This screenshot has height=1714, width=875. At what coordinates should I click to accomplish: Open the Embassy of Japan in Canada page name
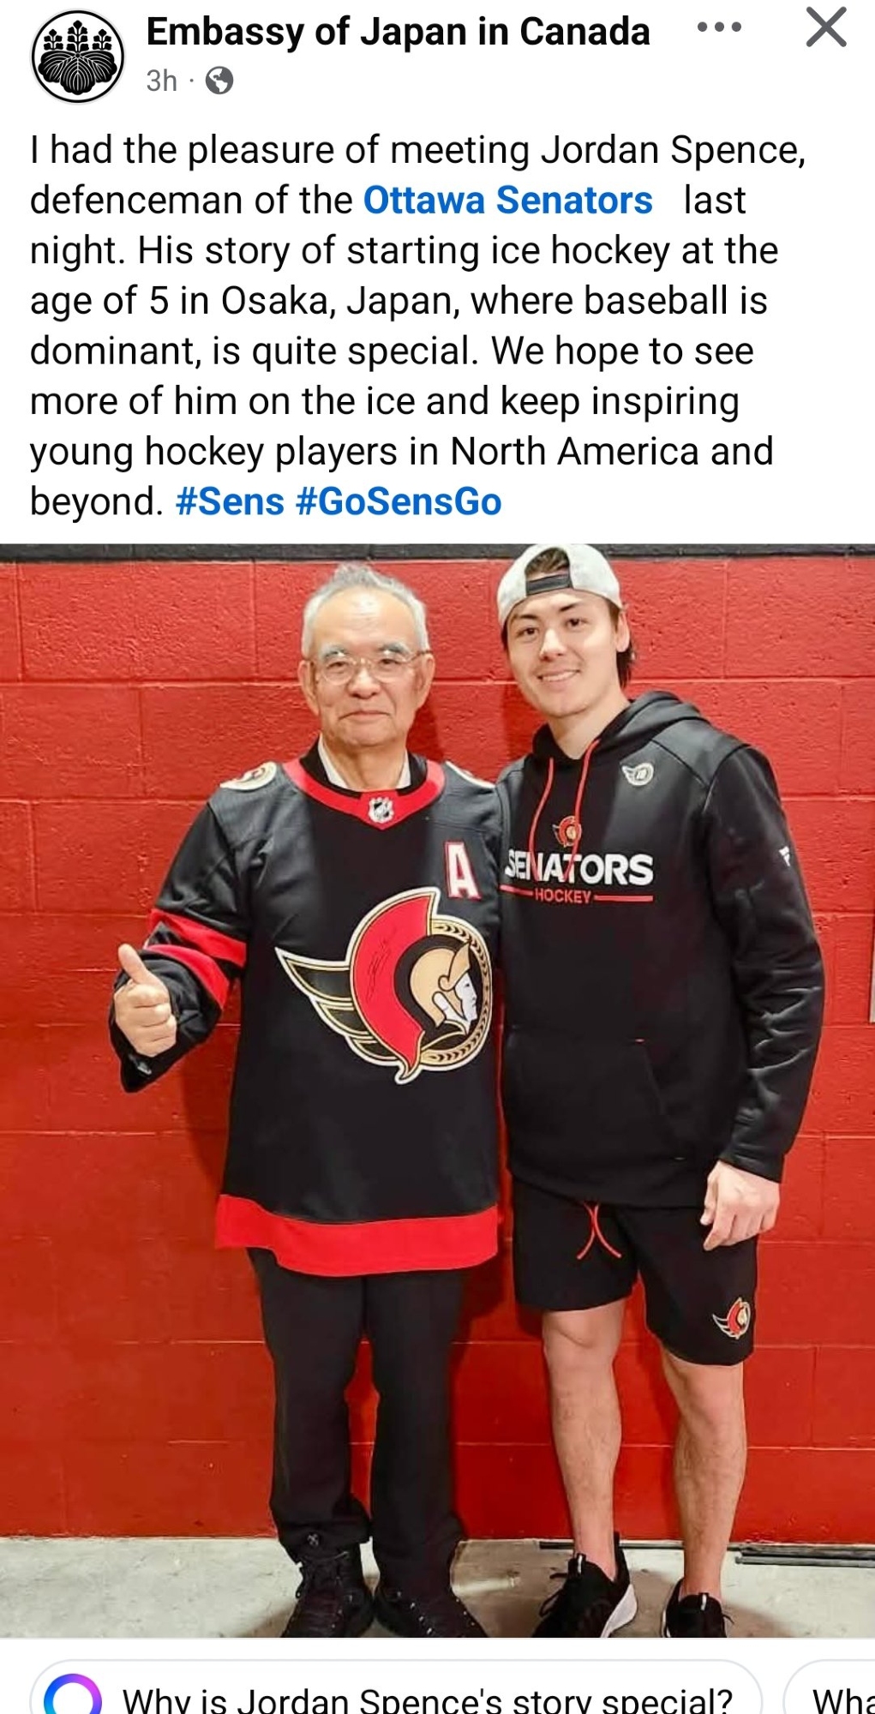(x=398, y=32)
